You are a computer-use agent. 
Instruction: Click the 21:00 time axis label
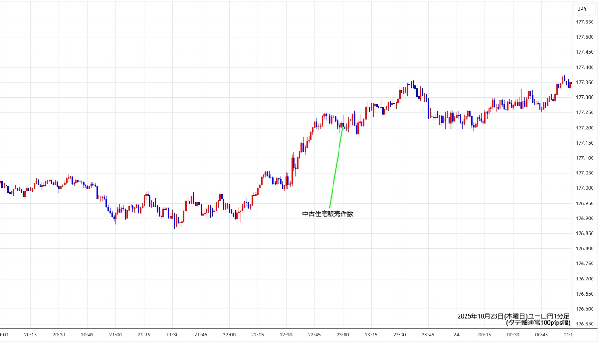pos(115,335)
